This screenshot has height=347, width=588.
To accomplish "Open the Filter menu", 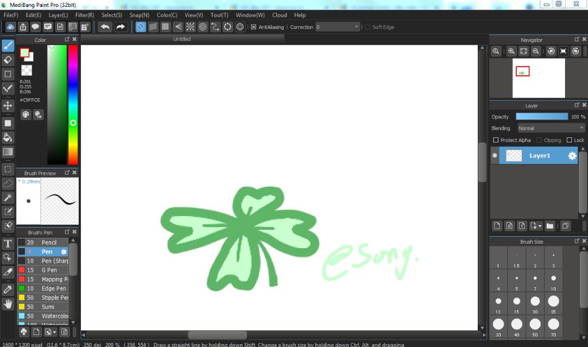I will [x=84, y=15].
